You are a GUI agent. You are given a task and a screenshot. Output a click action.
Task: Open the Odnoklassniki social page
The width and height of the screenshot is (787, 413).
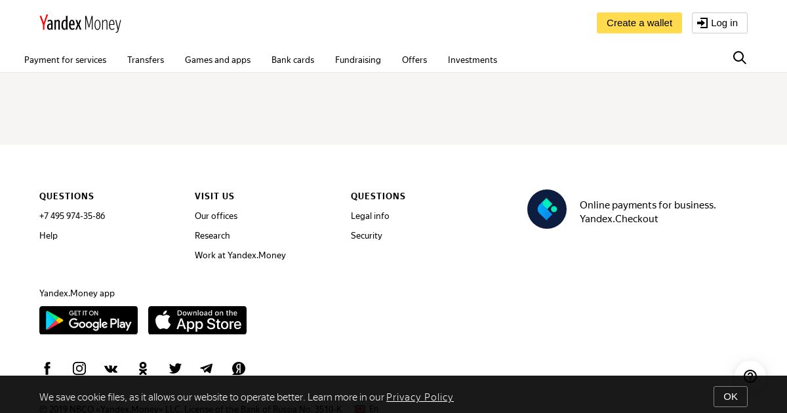tap(143, 368)
